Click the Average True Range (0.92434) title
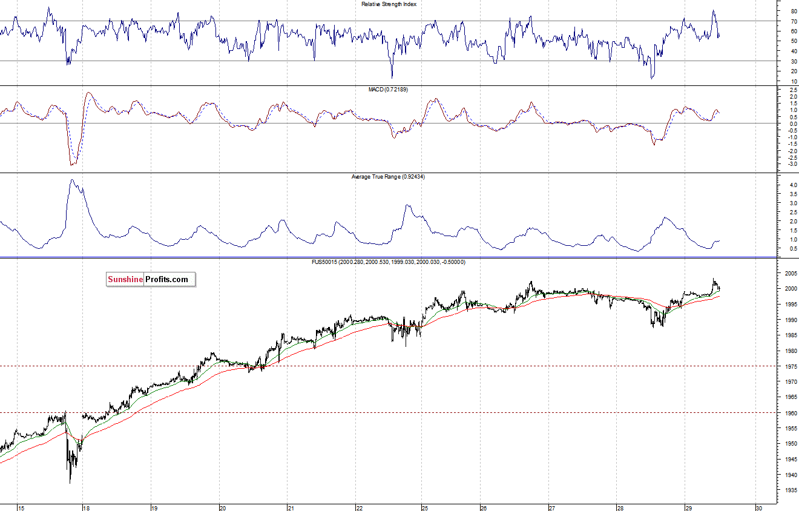 pyautogui.click(x=389, y=177)
